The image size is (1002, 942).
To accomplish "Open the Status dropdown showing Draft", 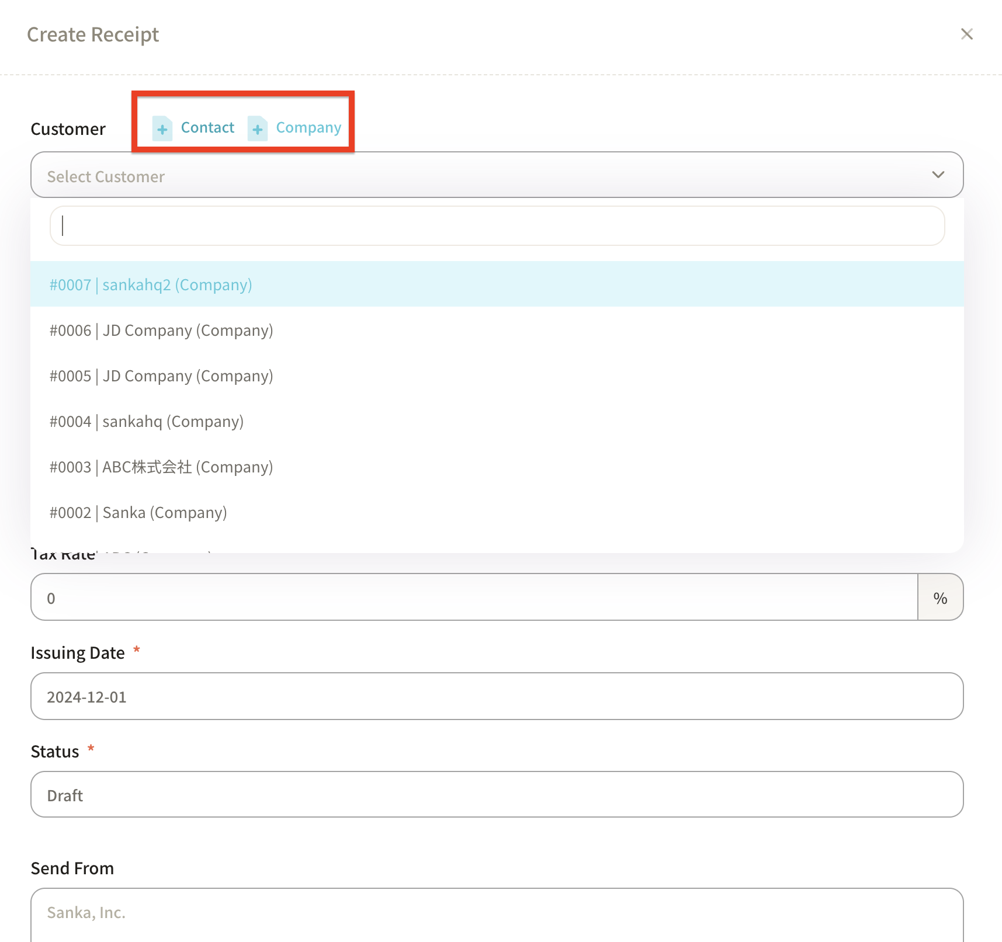I will point(497,795).
